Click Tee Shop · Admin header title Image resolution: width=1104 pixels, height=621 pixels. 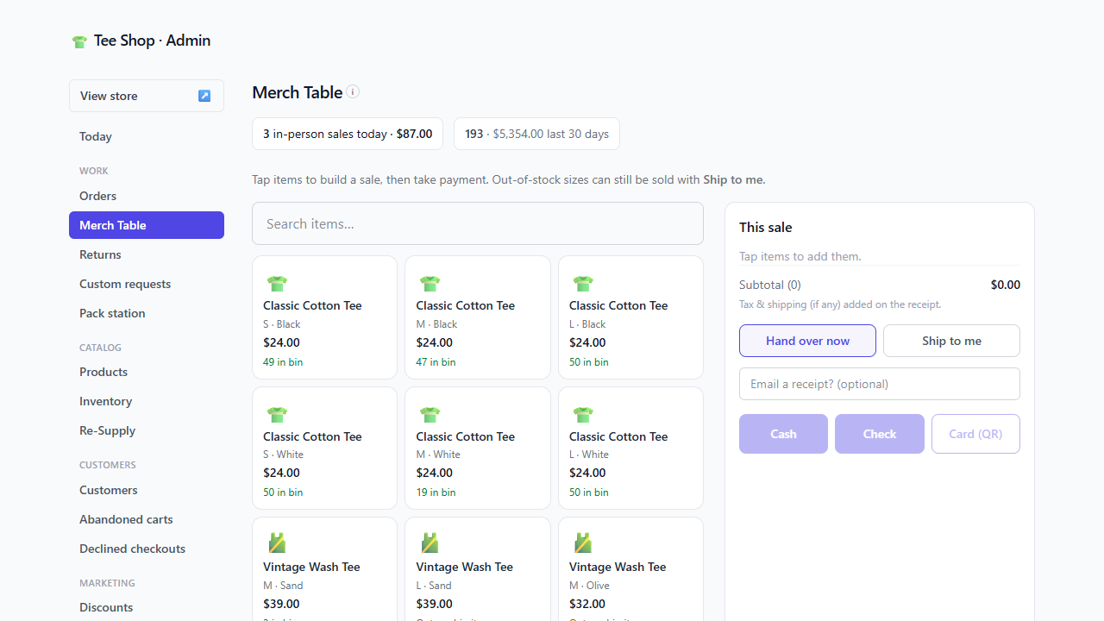[x=152, y=41]
